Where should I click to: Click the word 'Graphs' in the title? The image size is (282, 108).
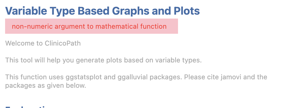130,11
